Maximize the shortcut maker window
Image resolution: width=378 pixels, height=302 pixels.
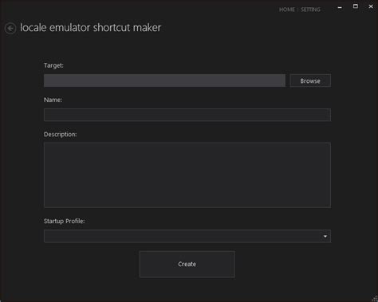(356, 6)
